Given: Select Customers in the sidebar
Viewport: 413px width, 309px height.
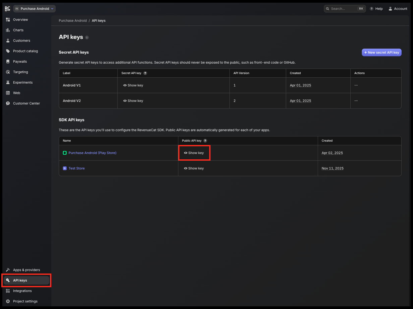Looking at the screenshot, I should coord(21,41).
